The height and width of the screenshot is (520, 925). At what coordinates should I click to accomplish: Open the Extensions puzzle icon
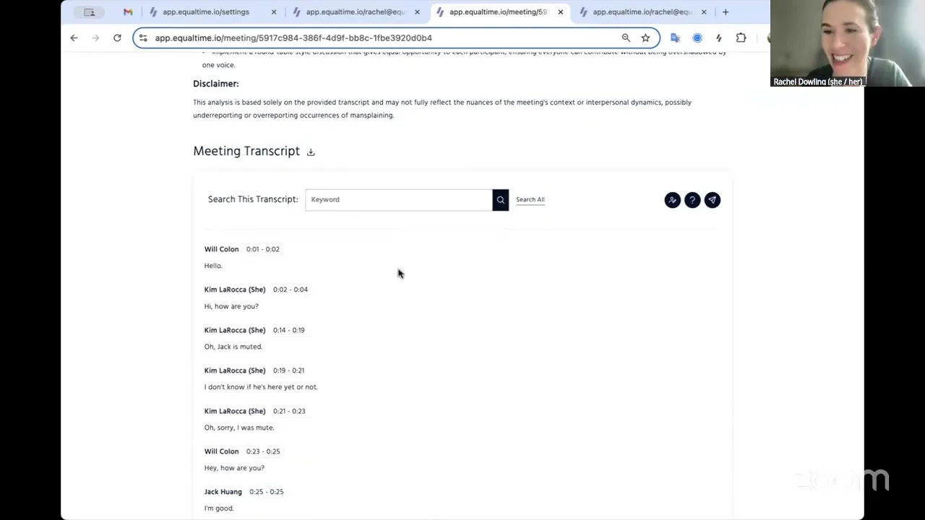coord(741,38)
